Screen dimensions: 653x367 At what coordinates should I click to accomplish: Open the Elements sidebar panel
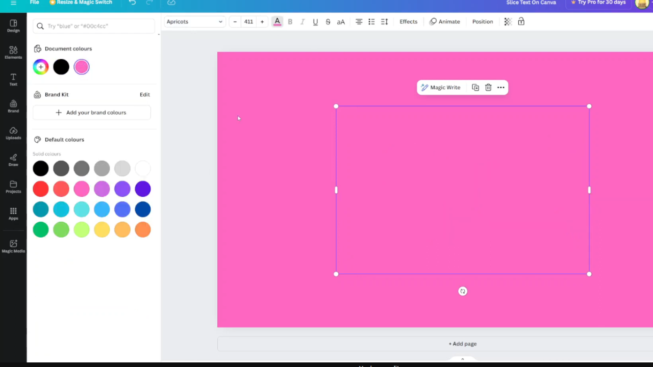tap(13, 53)
